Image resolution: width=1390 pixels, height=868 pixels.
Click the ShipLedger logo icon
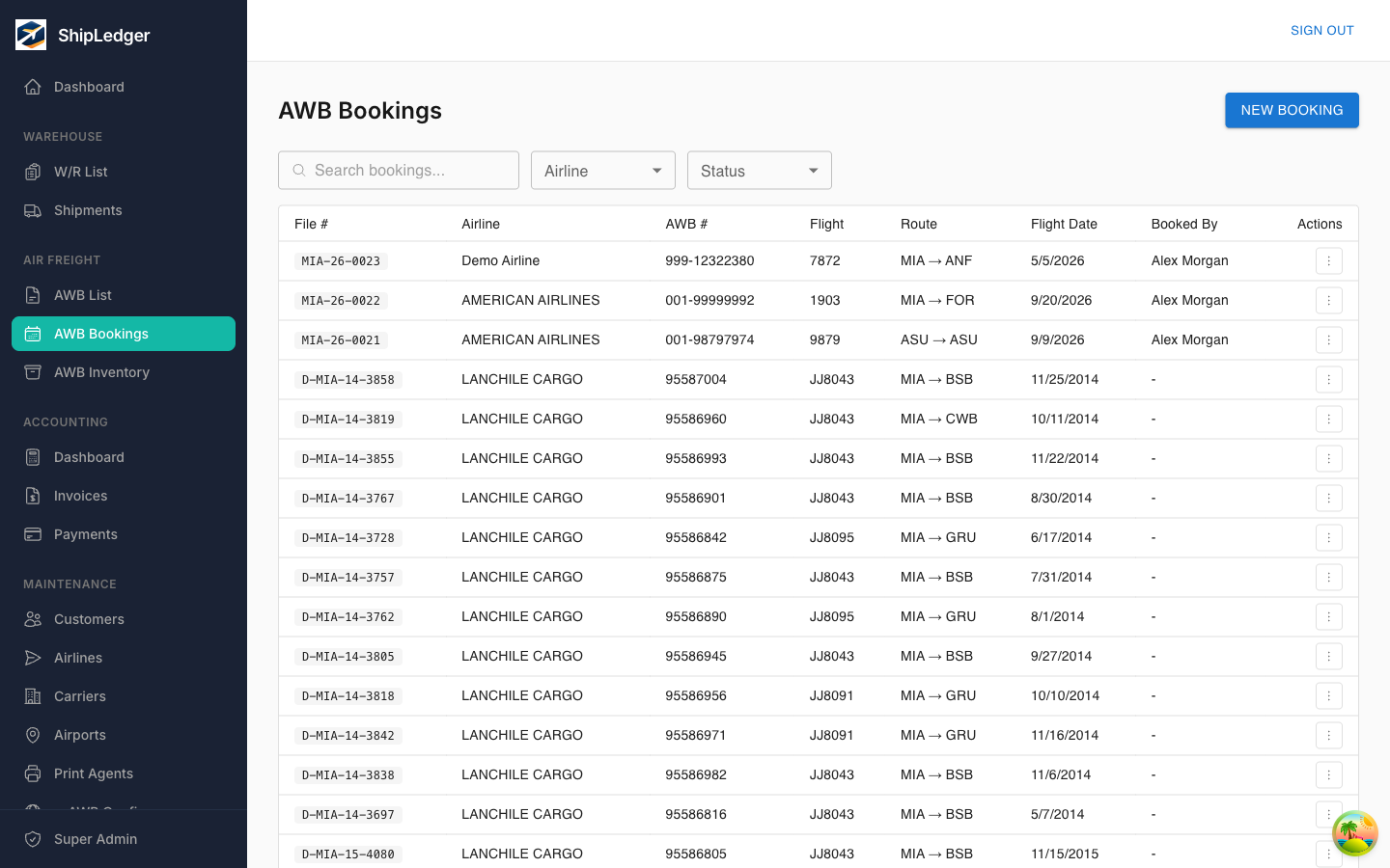31,35
